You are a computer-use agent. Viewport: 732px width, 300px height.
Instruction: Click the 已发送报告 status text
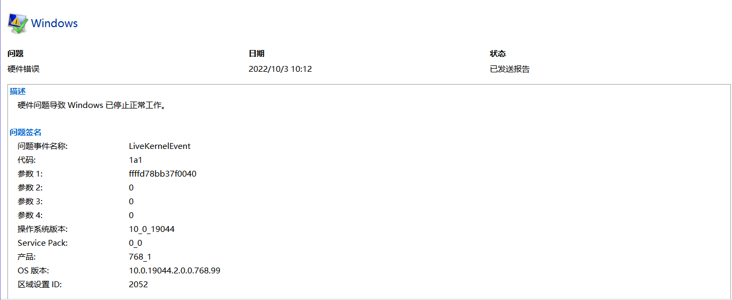(510, 69)
